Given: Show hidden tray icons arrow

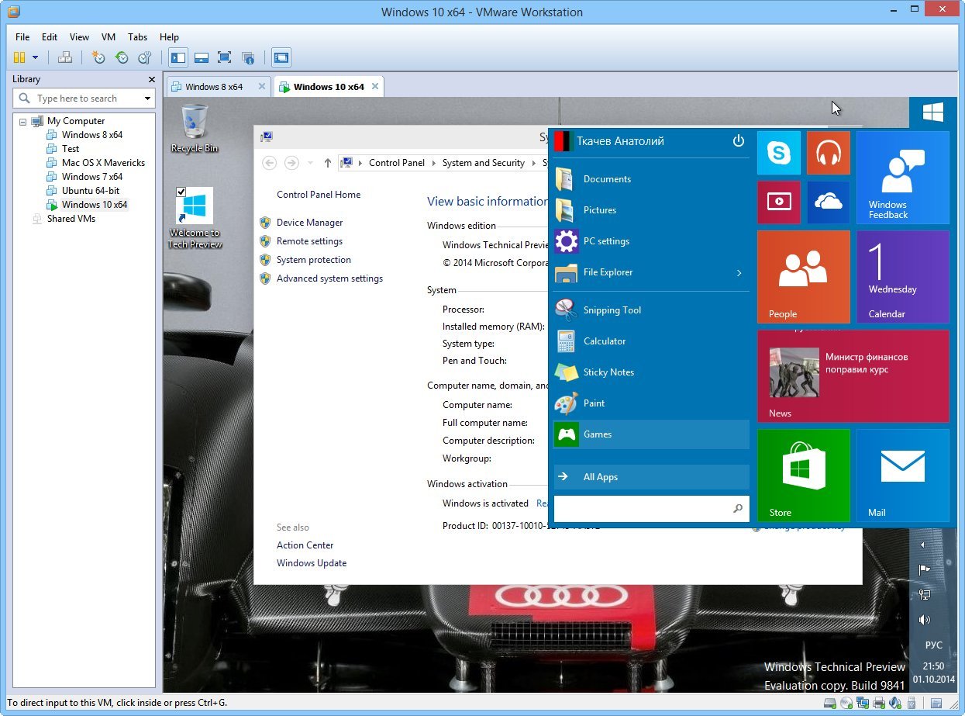Looking at the screenshot, I should click(922, 545).
